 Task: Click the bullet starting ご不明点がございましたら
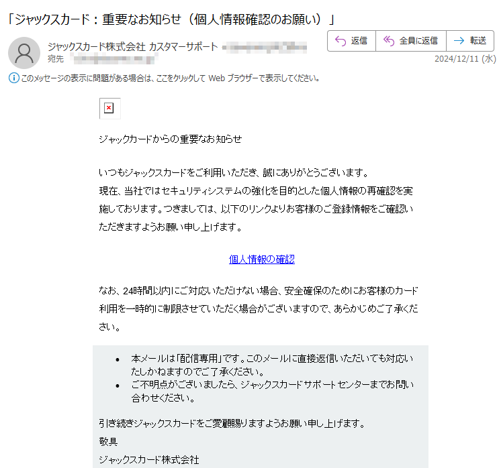coord(273,391)
